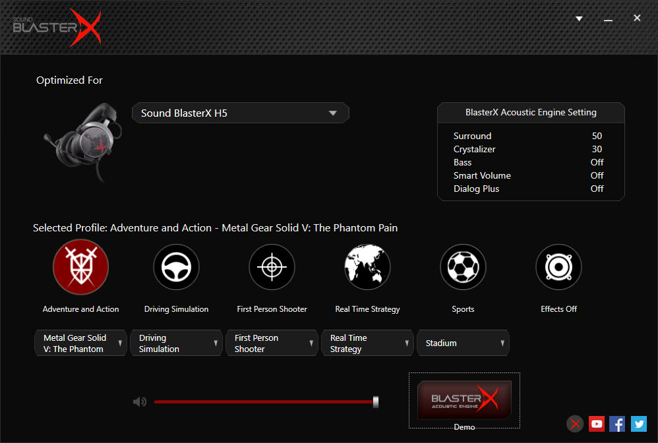Select the Real Time Strategy globe icon
Image resolution: width=658 pixels, height=443 pixels.
click(x=368, y=267)
